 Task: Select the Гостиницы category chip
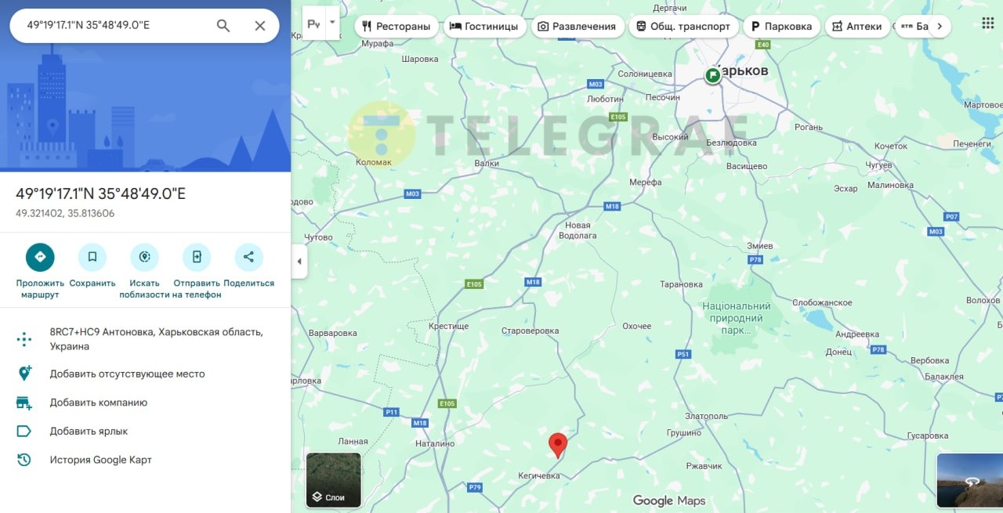click(x=484, y=26)
